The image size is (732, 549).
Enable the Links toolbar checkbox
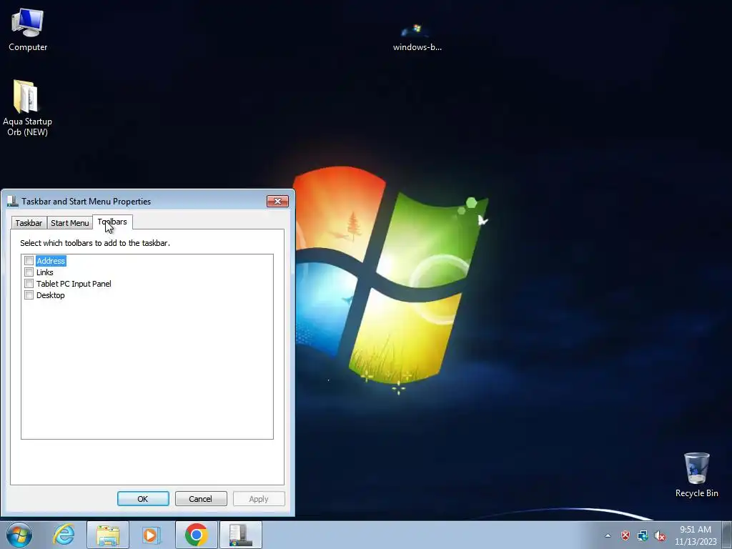29,272
